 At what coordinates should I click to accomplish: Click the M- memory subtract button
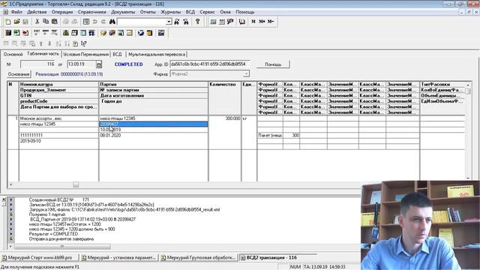pos(270,22)
